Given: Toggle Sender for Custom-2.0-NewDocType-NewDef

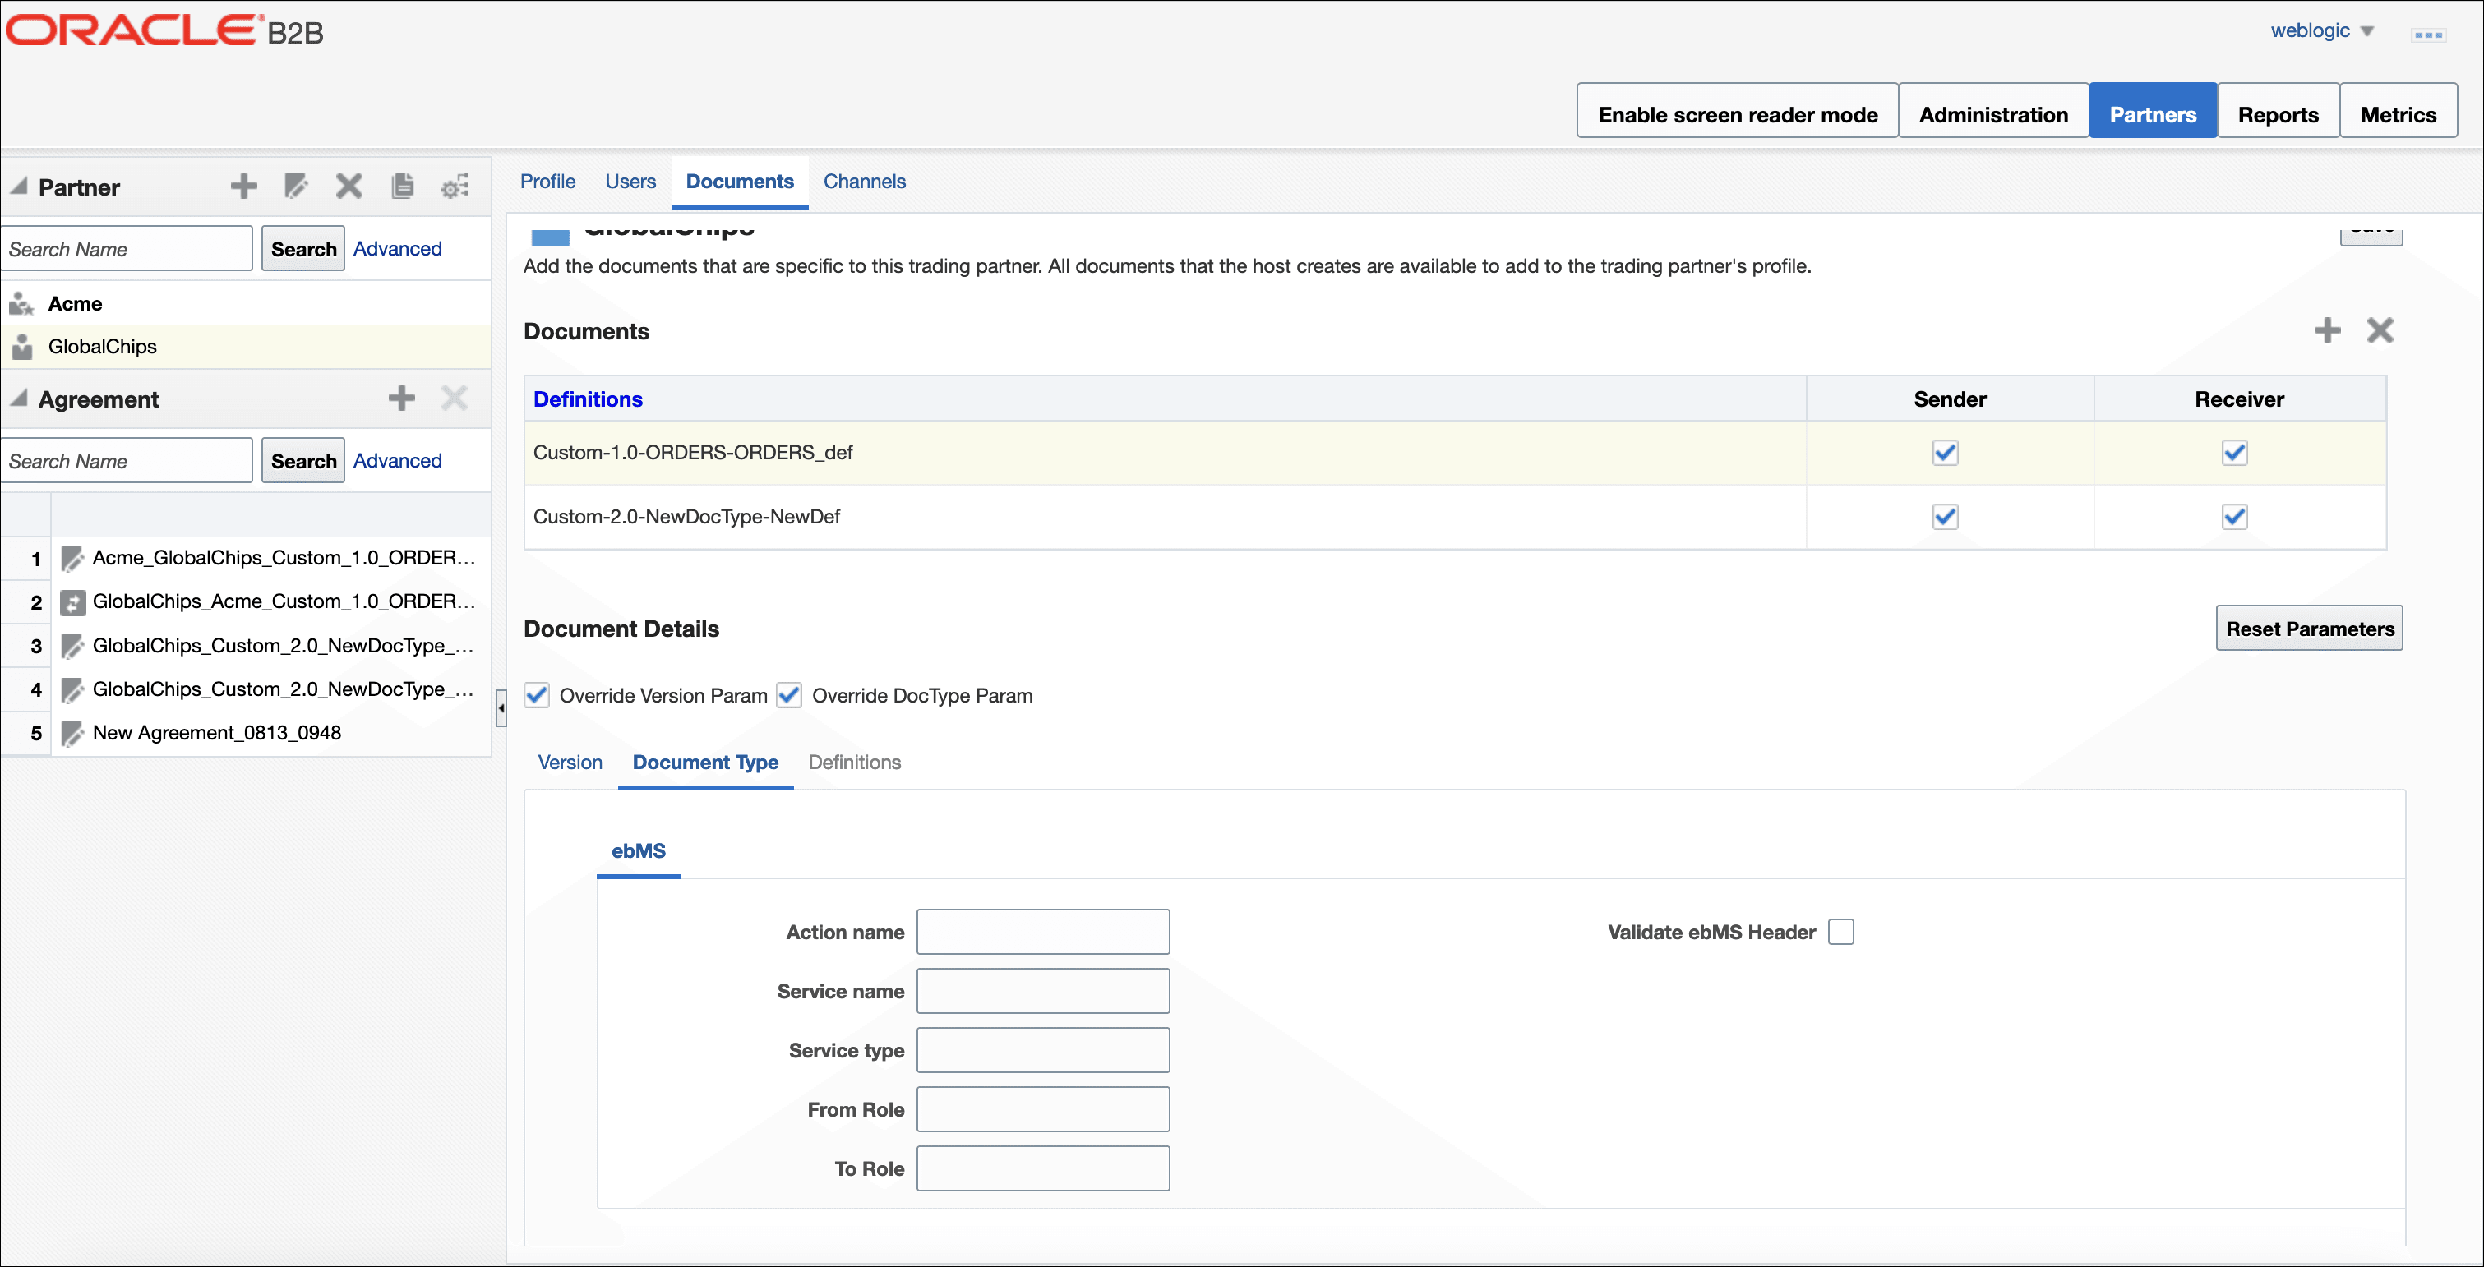Looking at the screenshot, I should pyautogui.click(x=1946, y=517).
